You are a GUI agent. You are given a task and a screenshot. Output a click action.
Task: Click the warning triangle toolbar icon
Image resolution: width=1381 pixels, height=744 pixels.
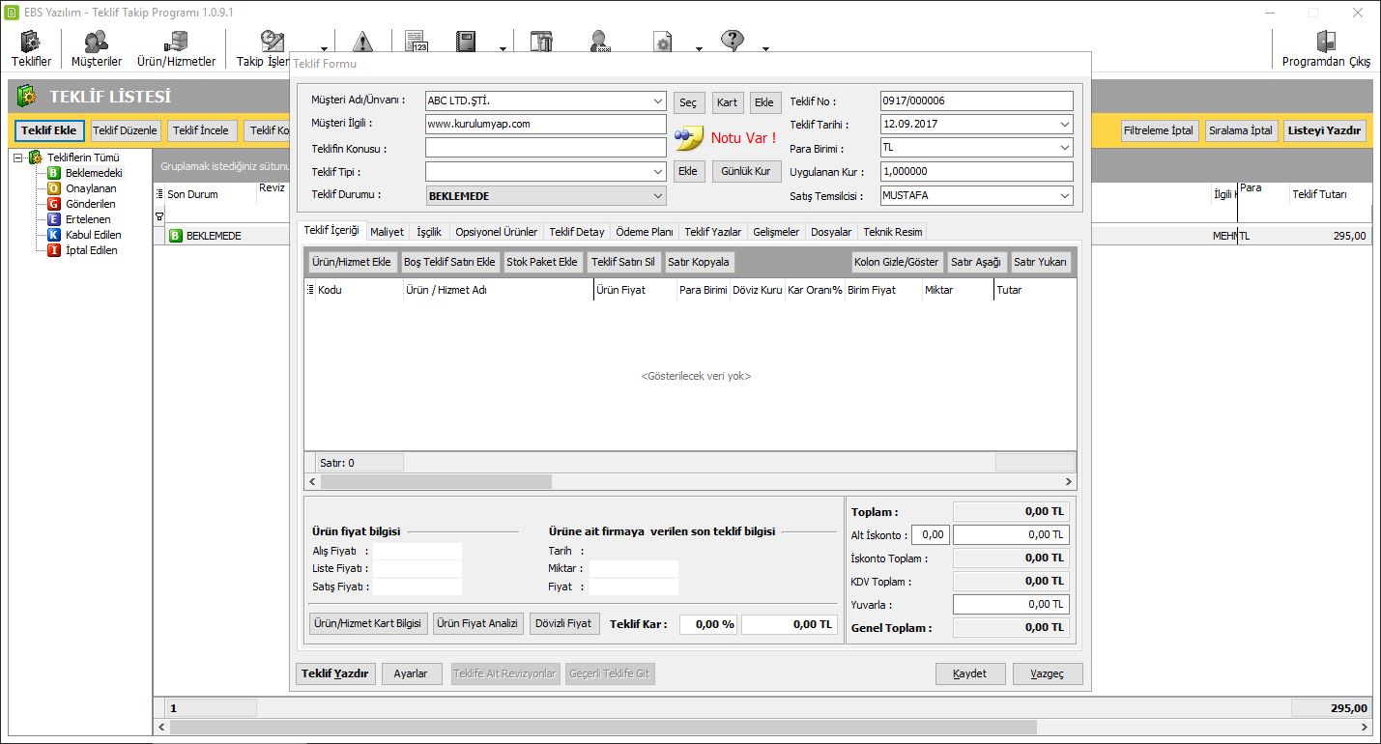tap(362, 41)
